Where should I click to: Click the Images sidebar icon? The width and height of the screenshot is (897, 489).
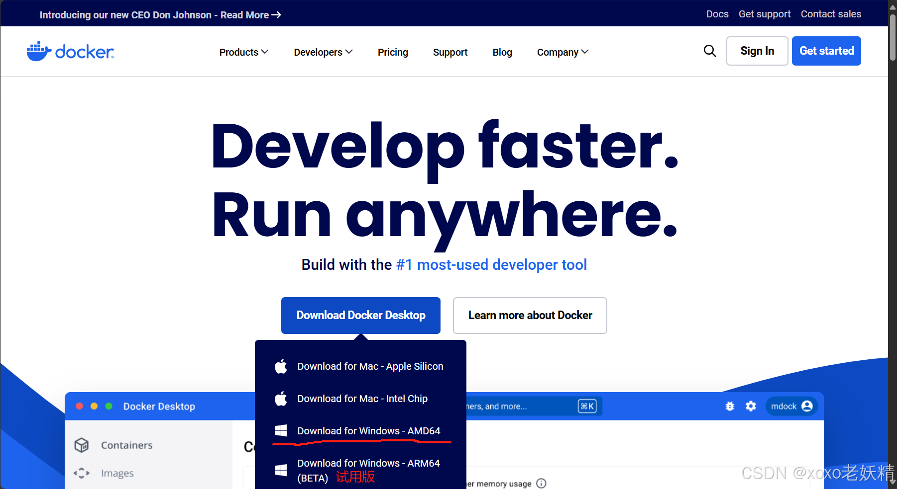point(82,473)
